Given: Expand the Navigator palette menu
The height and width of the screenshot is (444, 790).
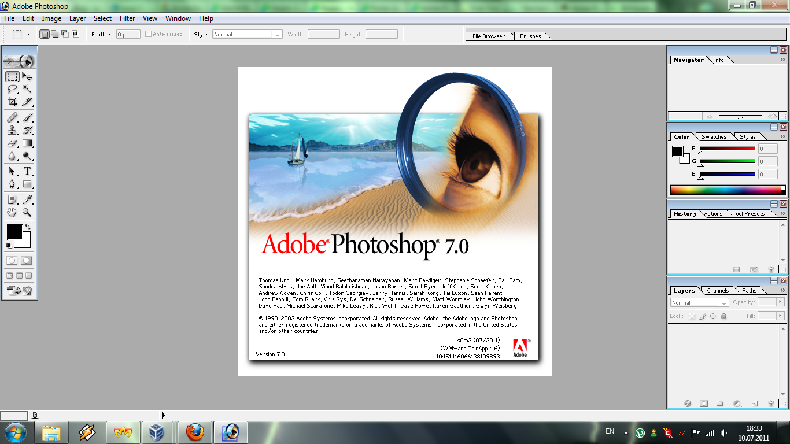Looking at the screenshot, I should tap(782, 60).
